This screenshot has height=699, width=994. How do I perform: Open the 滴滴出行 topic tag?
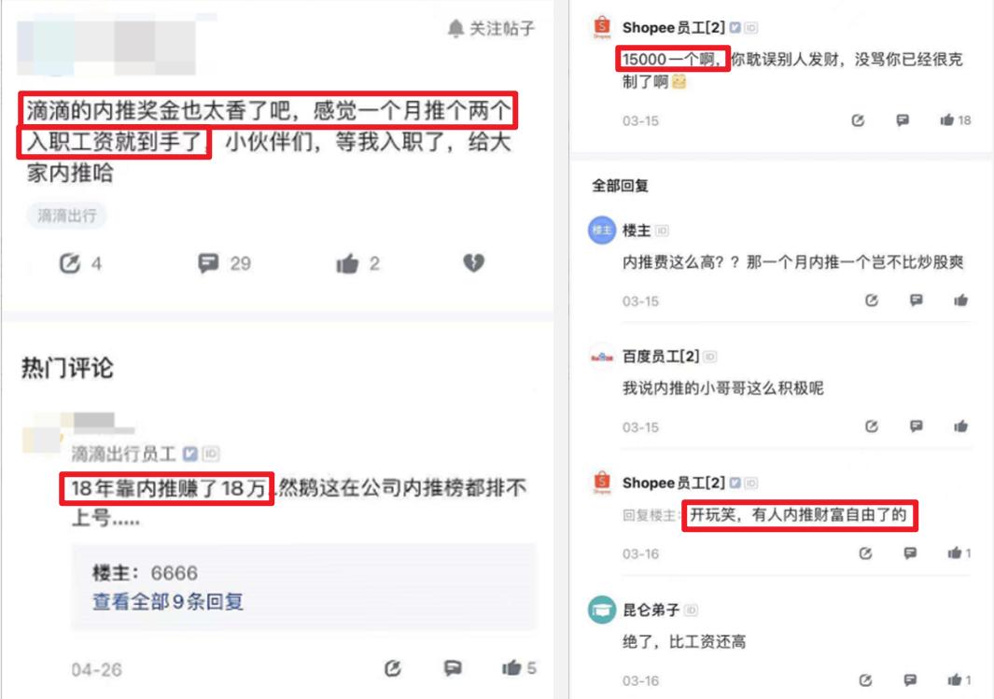(x=66, y=216)
